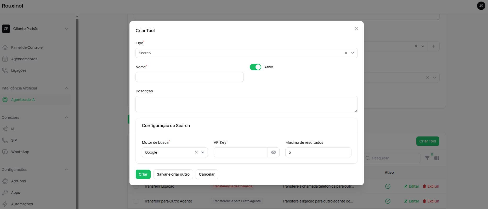Select the Agentes de IA chip icon
Viewport: 488px width, 209px height.
[x=5, y=100]
